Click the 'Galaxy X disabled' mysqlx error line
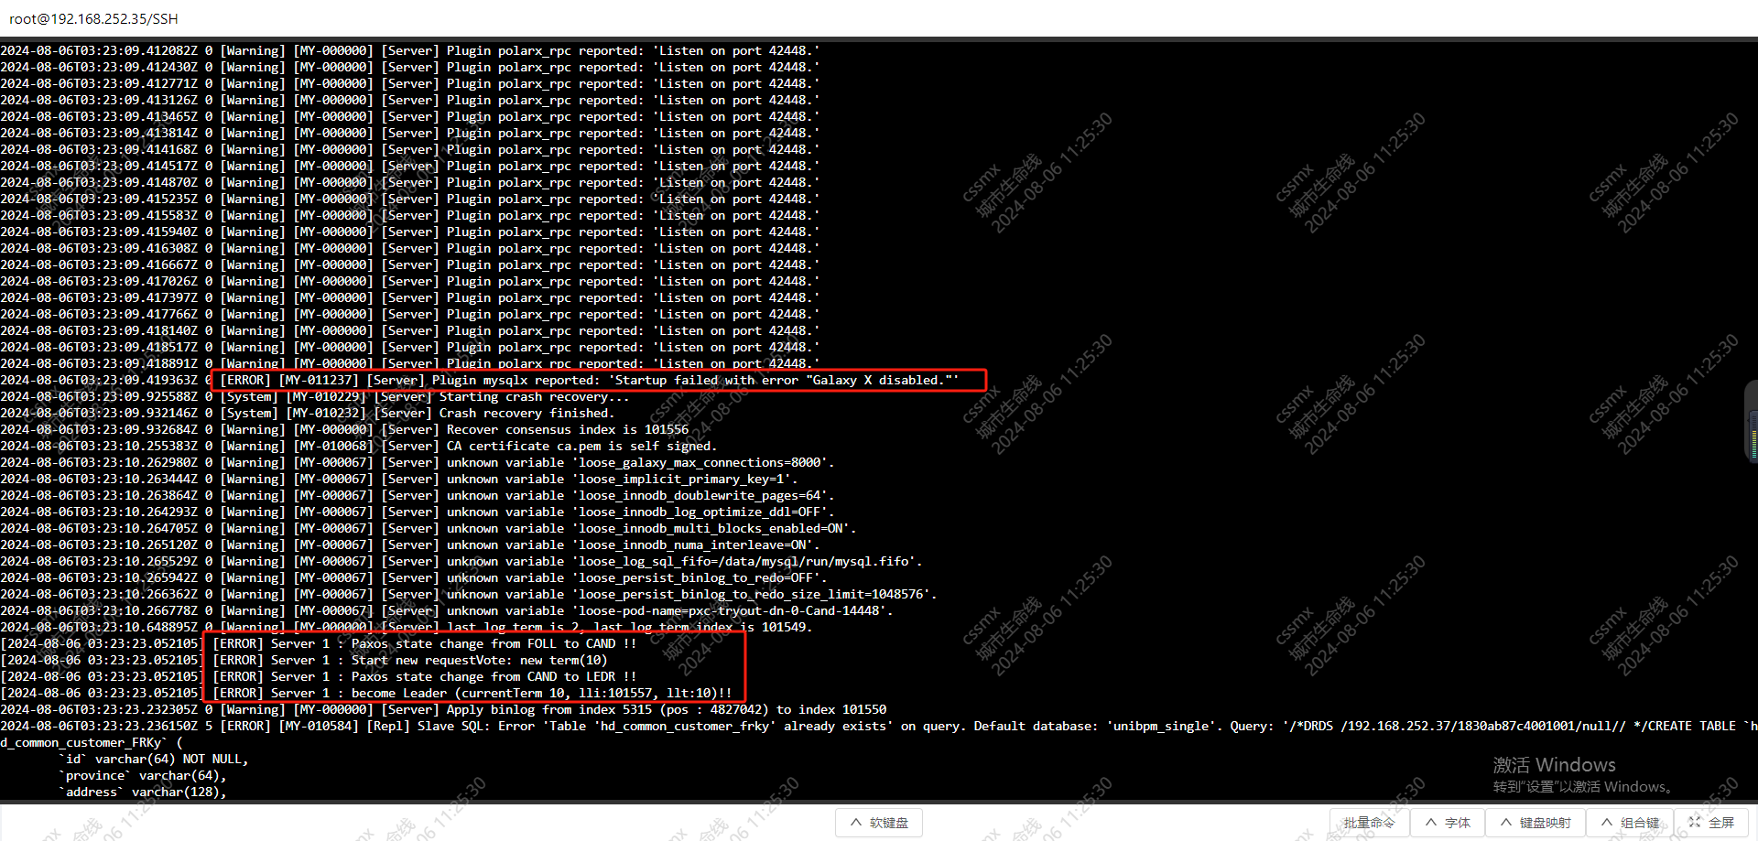Image resolution: width=1758 pixels, height=841 pixels. pos(480,381)
